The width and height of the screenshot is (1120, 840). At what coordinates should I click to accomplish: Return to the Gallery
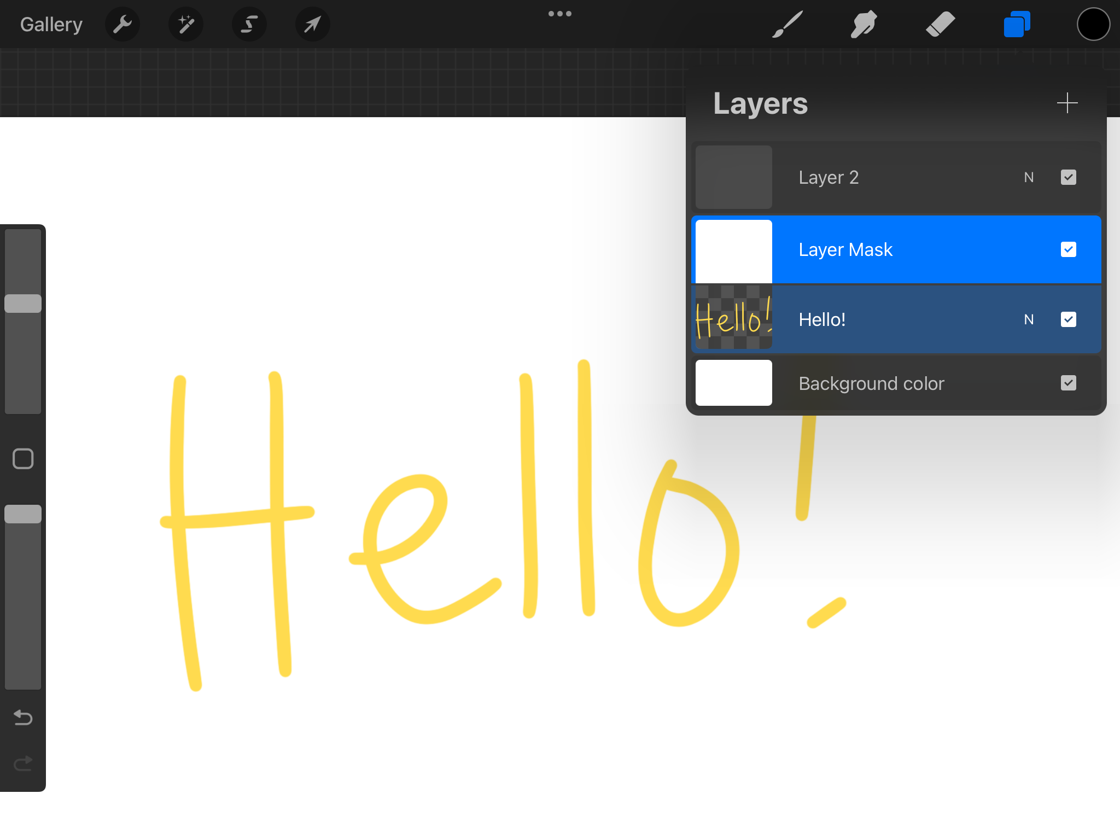click(x=51, y=25)
